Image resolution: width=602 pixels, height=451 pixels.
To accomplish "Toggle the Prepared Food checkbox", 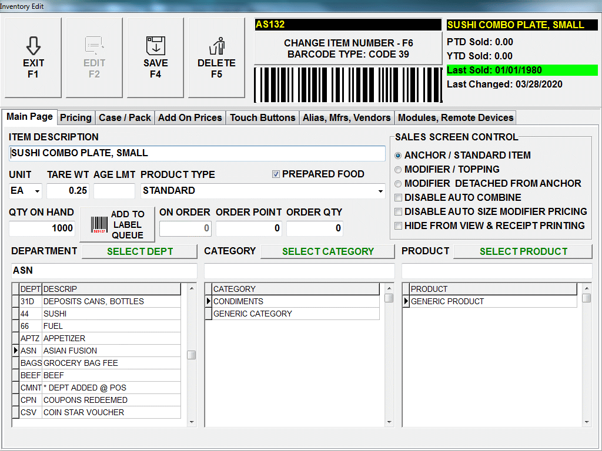I will (276, 174).
